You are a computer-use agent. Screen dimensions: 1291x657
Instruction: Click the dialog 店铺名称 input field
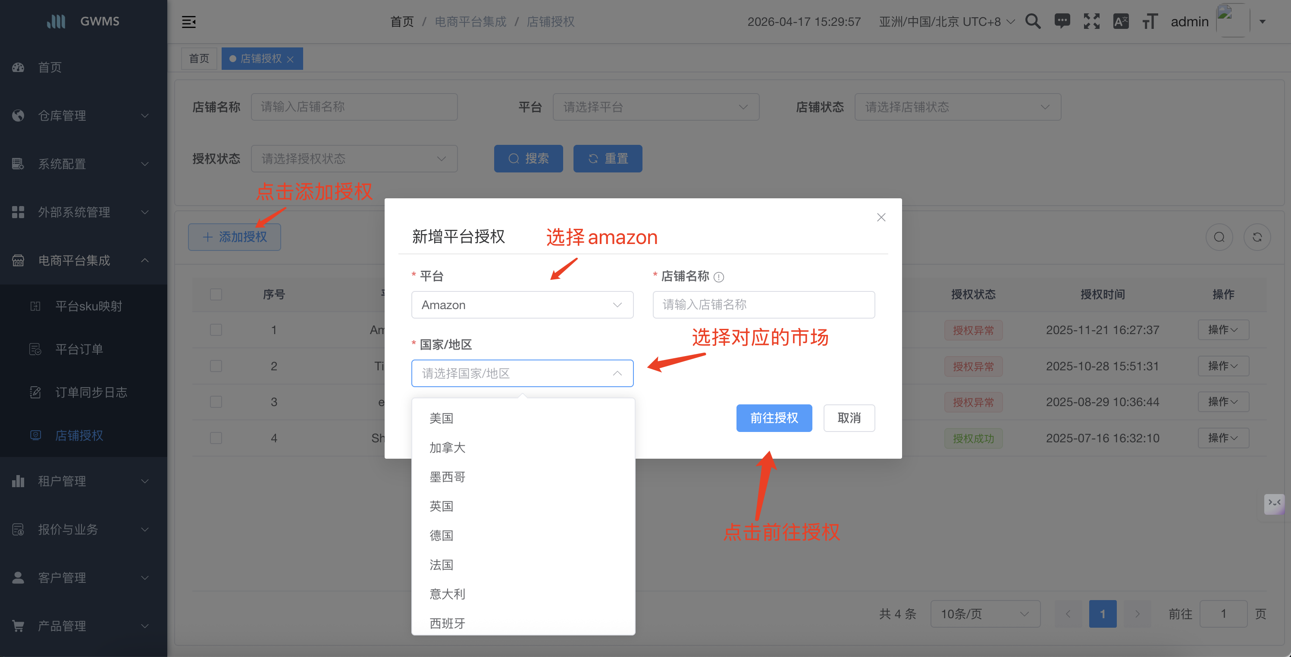pos(764,305)
